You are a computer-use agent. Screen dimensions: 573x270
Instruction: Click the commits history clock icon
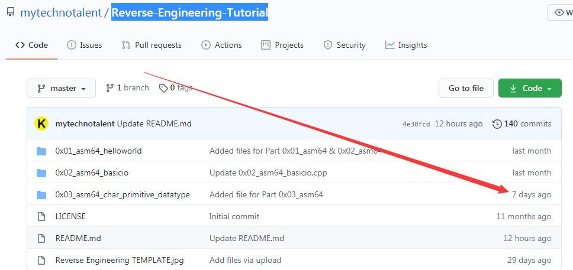click(x=497, y=124)
